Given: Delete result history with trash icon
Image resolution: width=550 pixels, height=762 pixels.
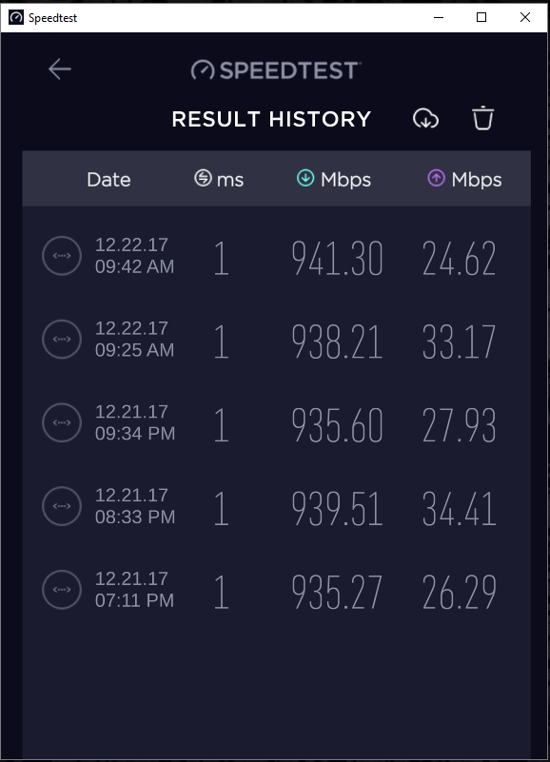Looking at the screenshot, I should (482, 118).
